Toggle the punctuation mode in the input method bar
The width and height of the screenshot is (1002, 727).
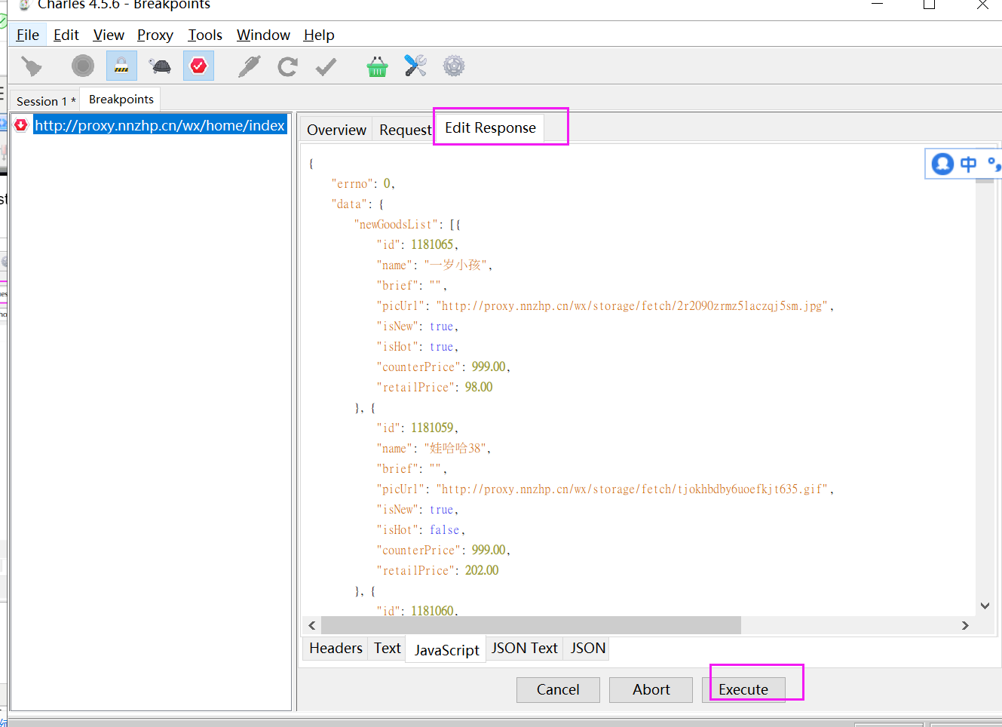pyautogui.click(x=994, y=164)
